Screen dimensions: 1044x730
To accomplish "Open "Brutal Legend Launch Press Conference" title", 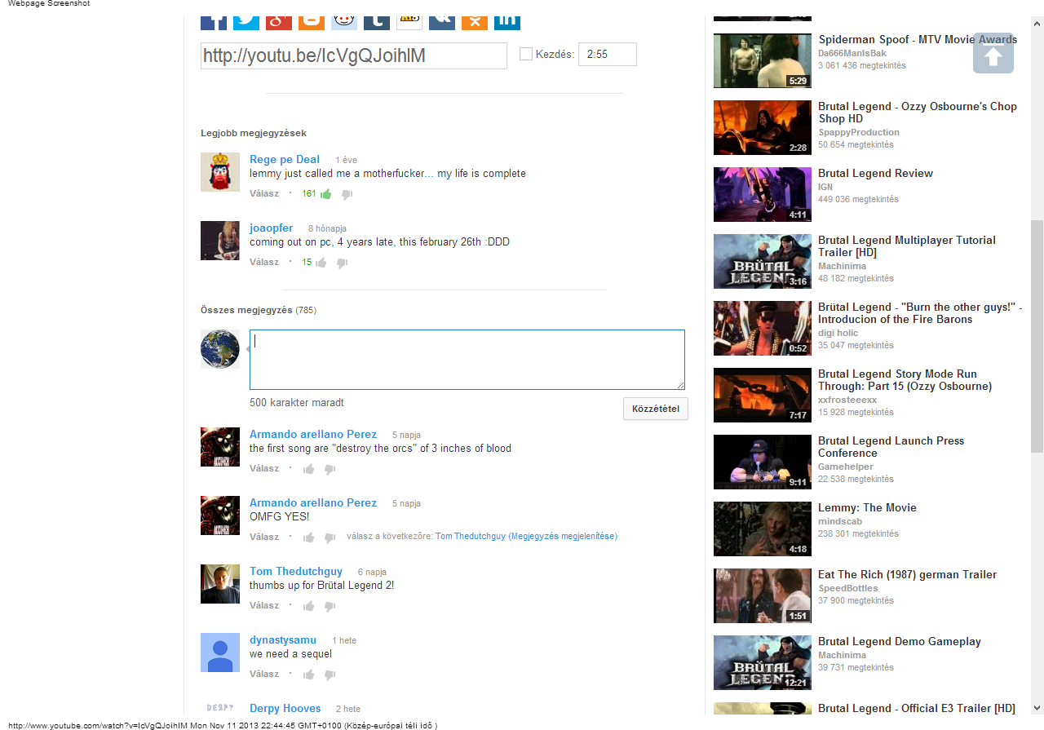I will click(x=891, y=447).
